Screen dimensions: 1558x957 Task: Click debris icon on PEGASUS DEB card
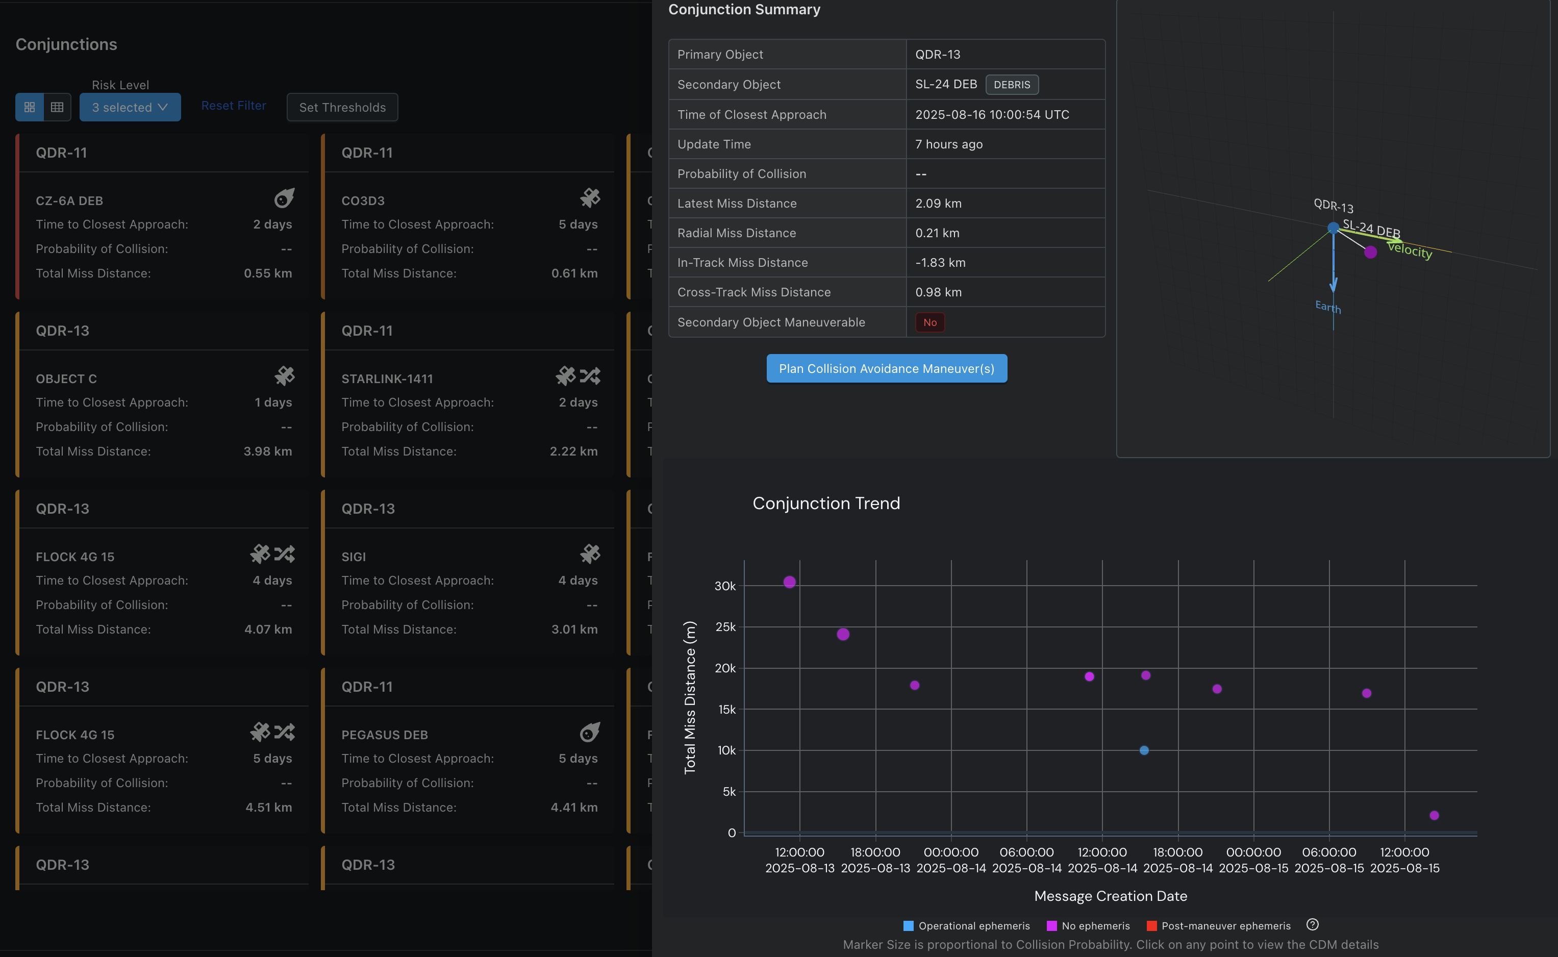point(590,732)
